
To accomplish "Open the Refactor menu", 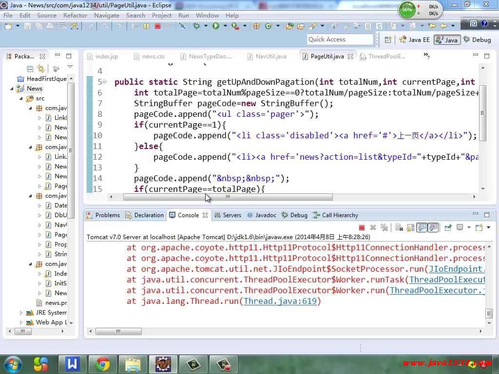I will click(75, 15).
